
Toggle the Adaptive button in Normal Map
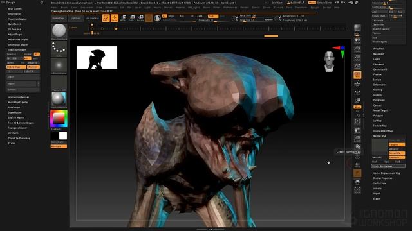(397, 149)
